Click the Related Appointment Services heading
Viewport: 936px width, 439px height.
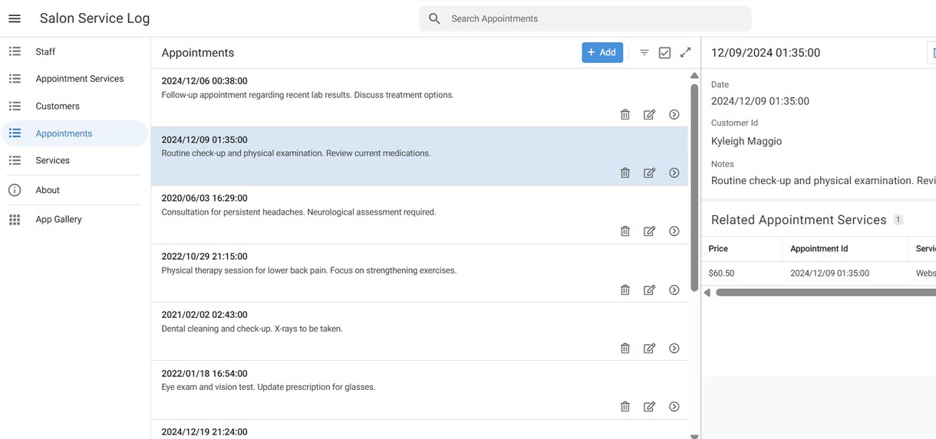(x=799, y=220)
